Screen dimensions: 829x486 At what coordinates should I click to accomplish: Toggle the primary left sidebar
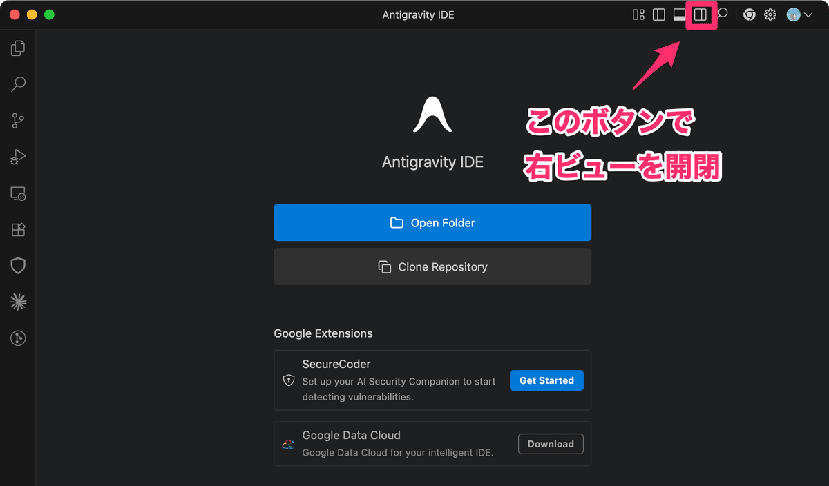coord(658,14)
